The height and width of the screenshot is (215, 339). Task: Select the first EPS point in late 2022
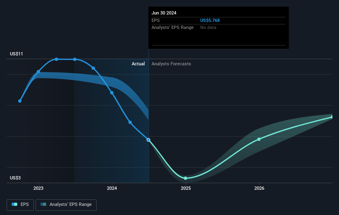click(x=20, y=101)
